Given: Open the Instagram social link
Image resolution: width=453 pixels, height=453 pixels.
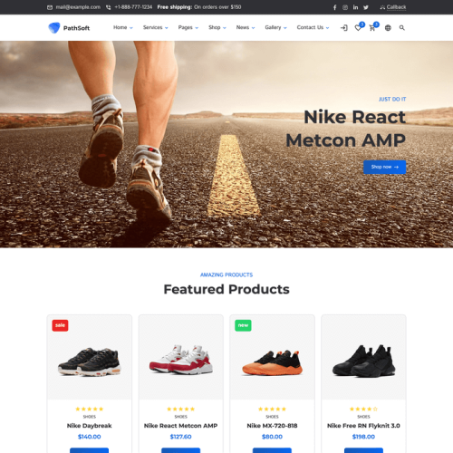Looking at the screenshot, I should click(x=345, y=7).
